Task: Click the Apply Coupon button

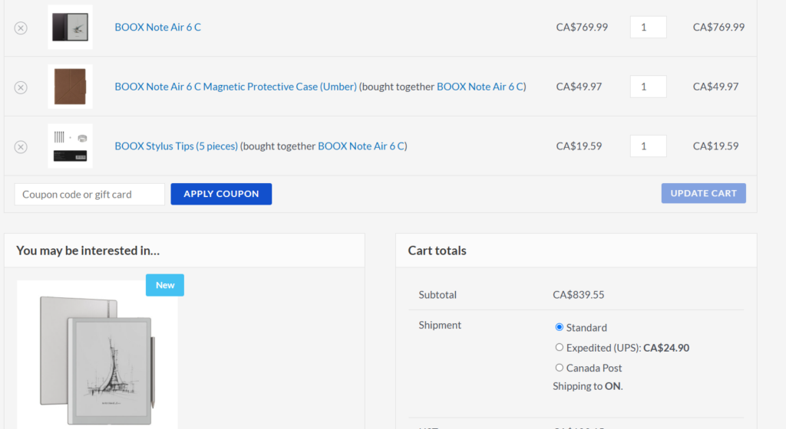Action: tap(221, 194)
